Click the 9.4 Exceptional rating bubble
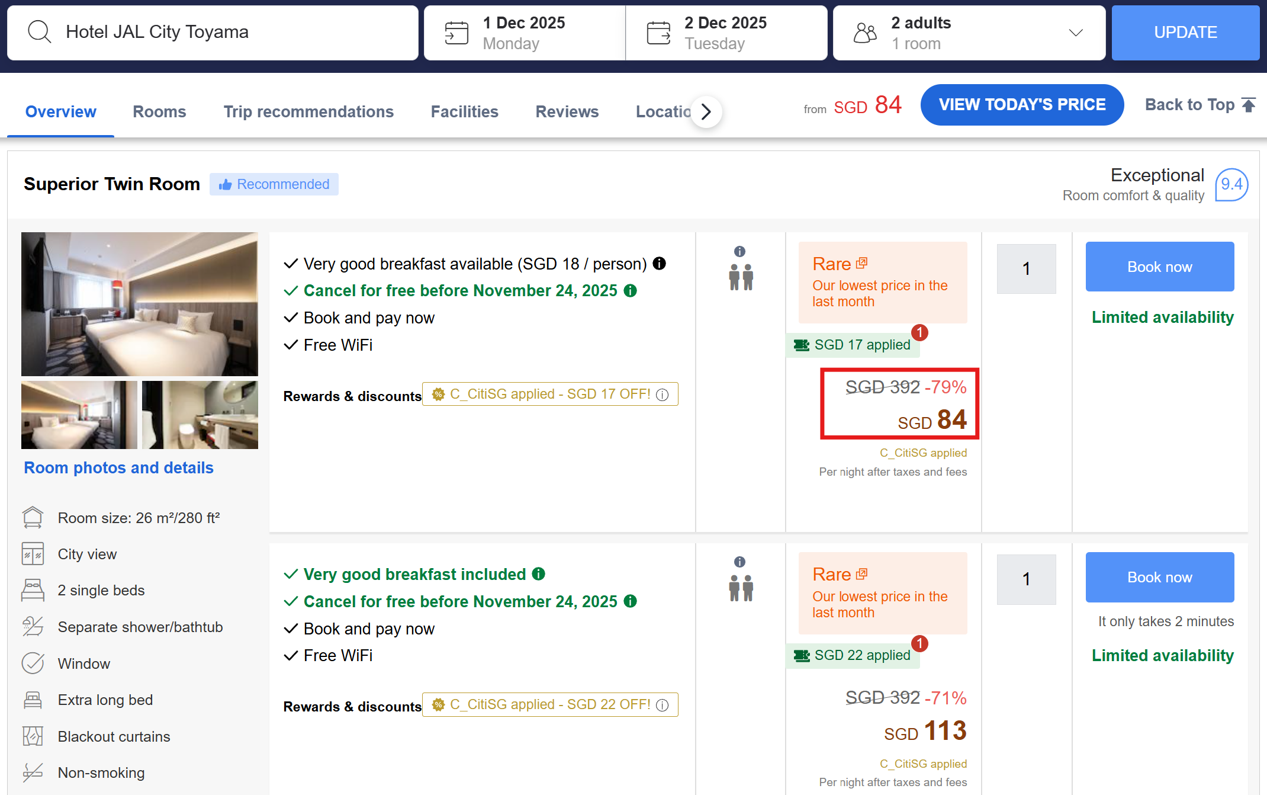Viewport: 1267px width, 795px height. tap(1231, 184)
